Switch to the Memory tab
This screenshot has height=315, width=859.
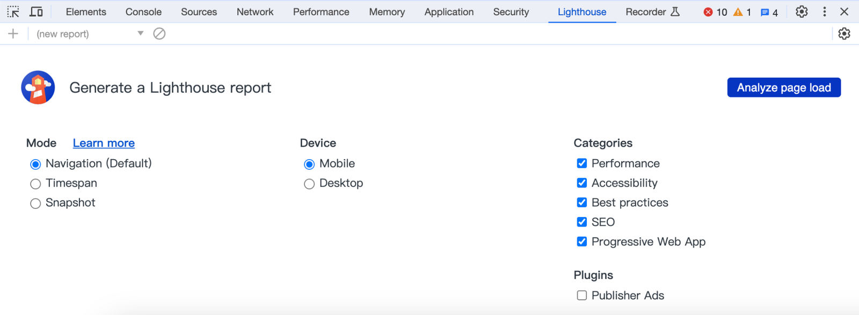pos(387,12)
